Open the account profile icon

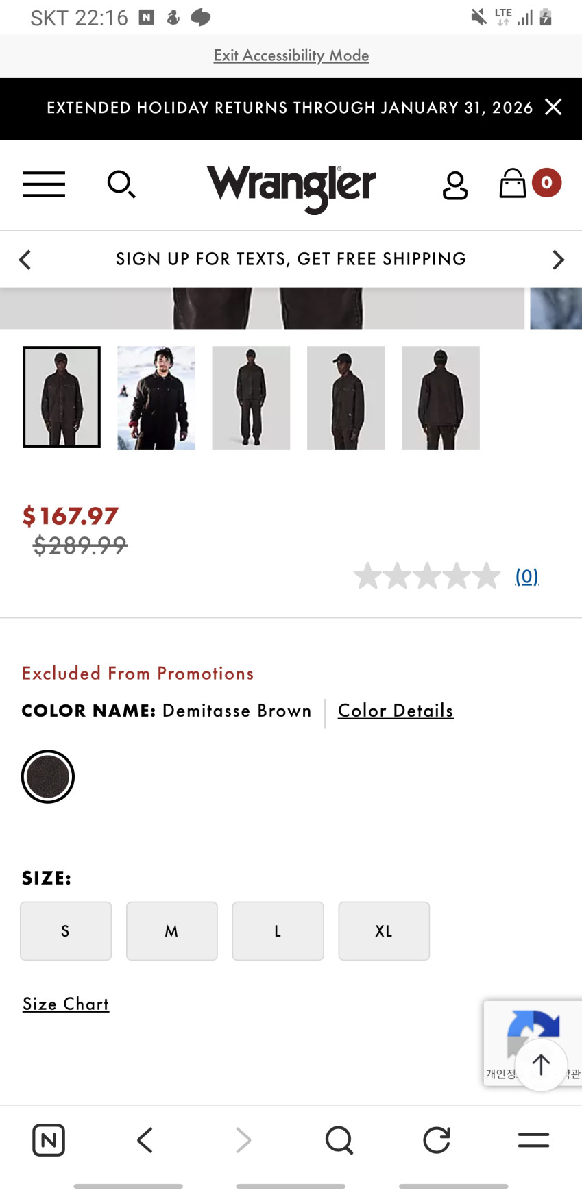[x=454, y=185]
